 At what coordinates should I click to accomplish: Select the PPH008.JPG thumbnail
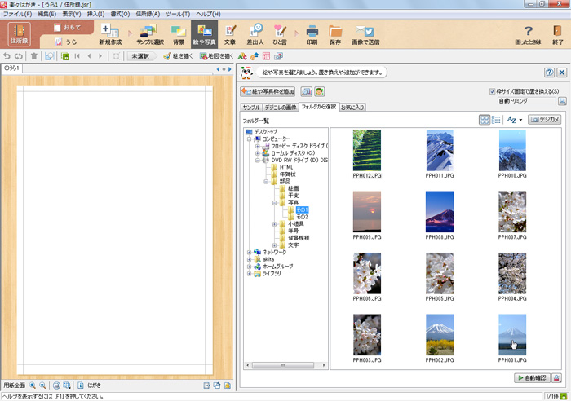pos(439,212)
